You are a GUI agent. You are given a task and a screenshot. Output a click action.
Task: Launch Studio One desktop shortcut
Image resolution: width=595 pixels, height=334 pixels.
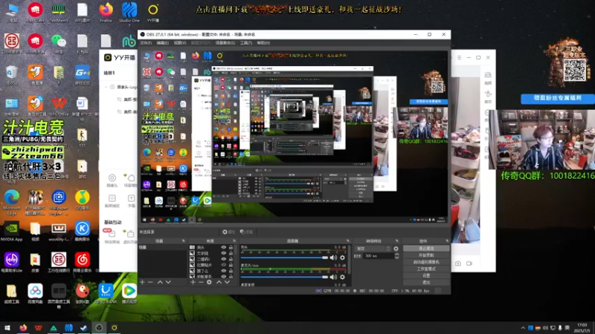coord(129,13)
